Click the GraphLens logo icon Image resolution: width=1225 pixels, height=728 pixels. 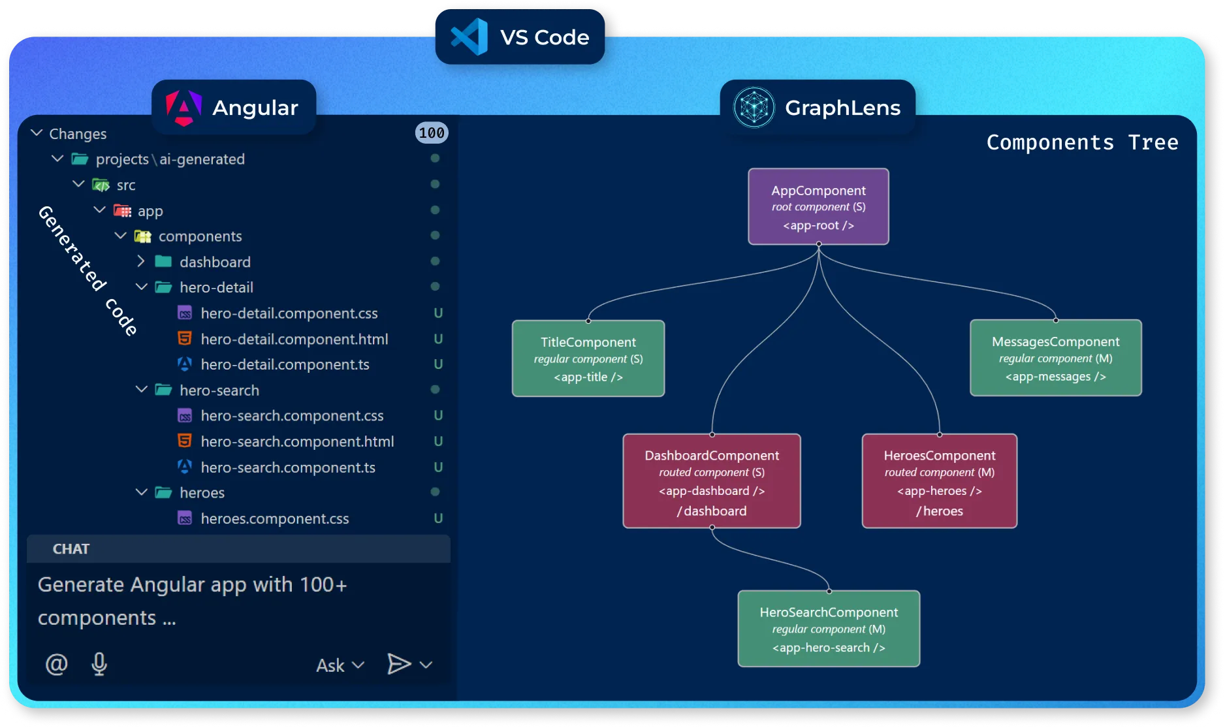(754, 108)
